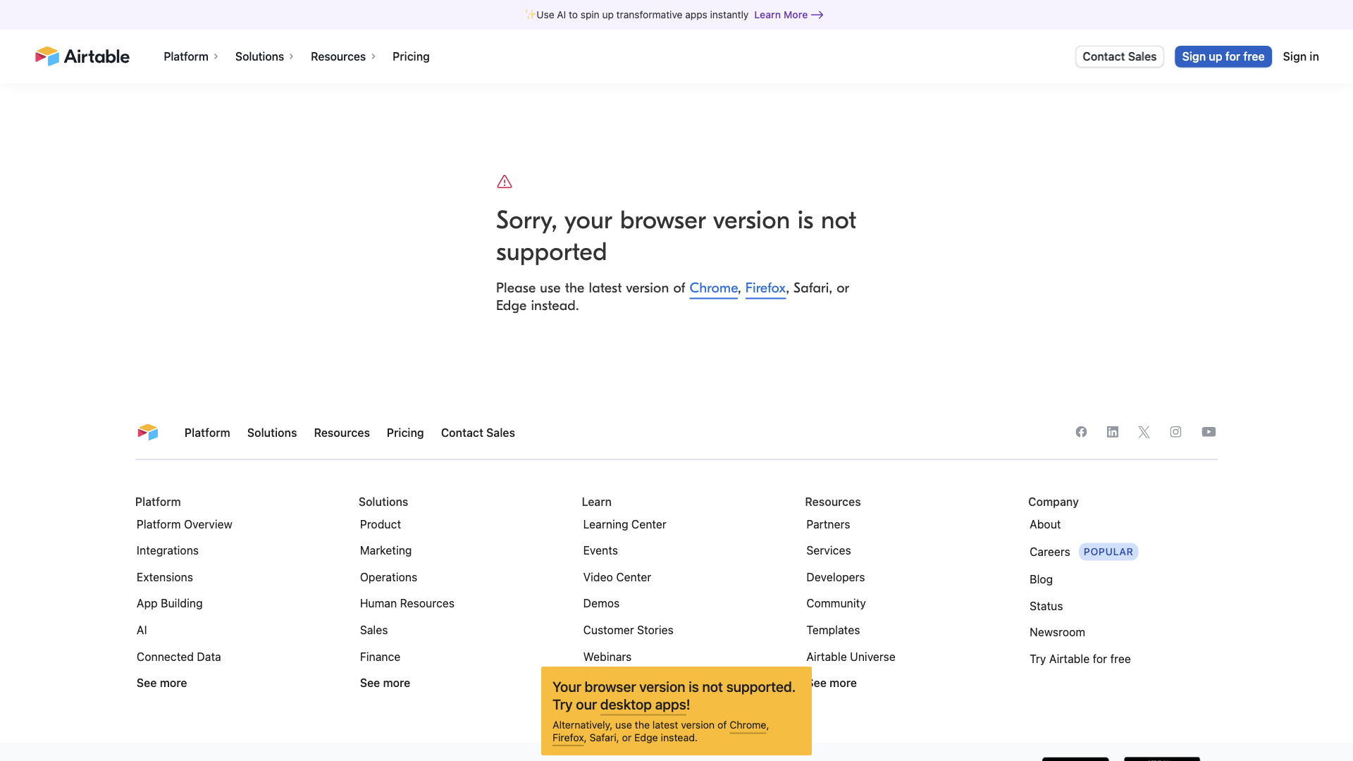Open Try Airtable for free link
The width and height of the screenshot is (1353, 761).
pos(1080,659)
